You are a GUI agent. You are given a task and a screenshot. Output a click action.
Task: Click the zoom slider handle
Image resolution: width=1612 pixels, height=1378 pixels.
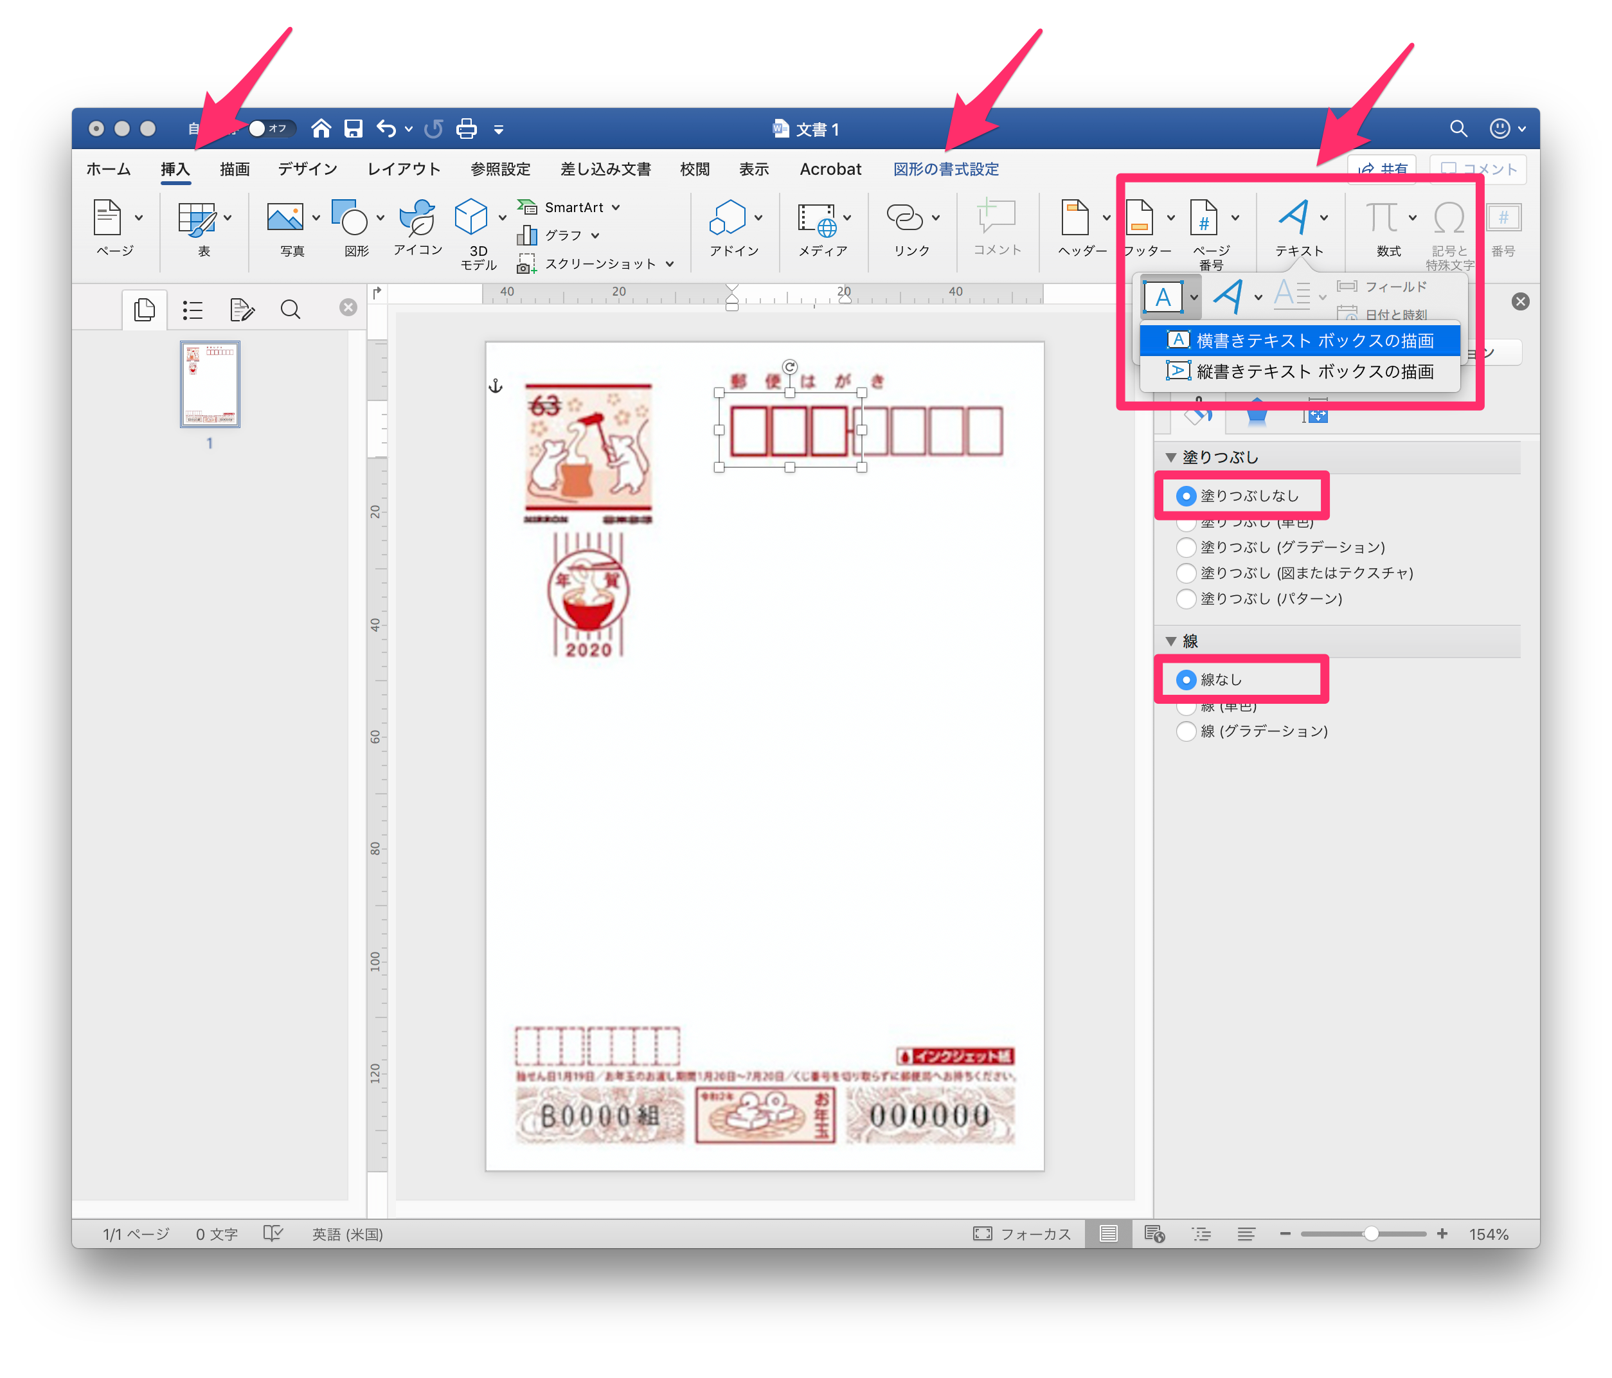(1371, 1233)
